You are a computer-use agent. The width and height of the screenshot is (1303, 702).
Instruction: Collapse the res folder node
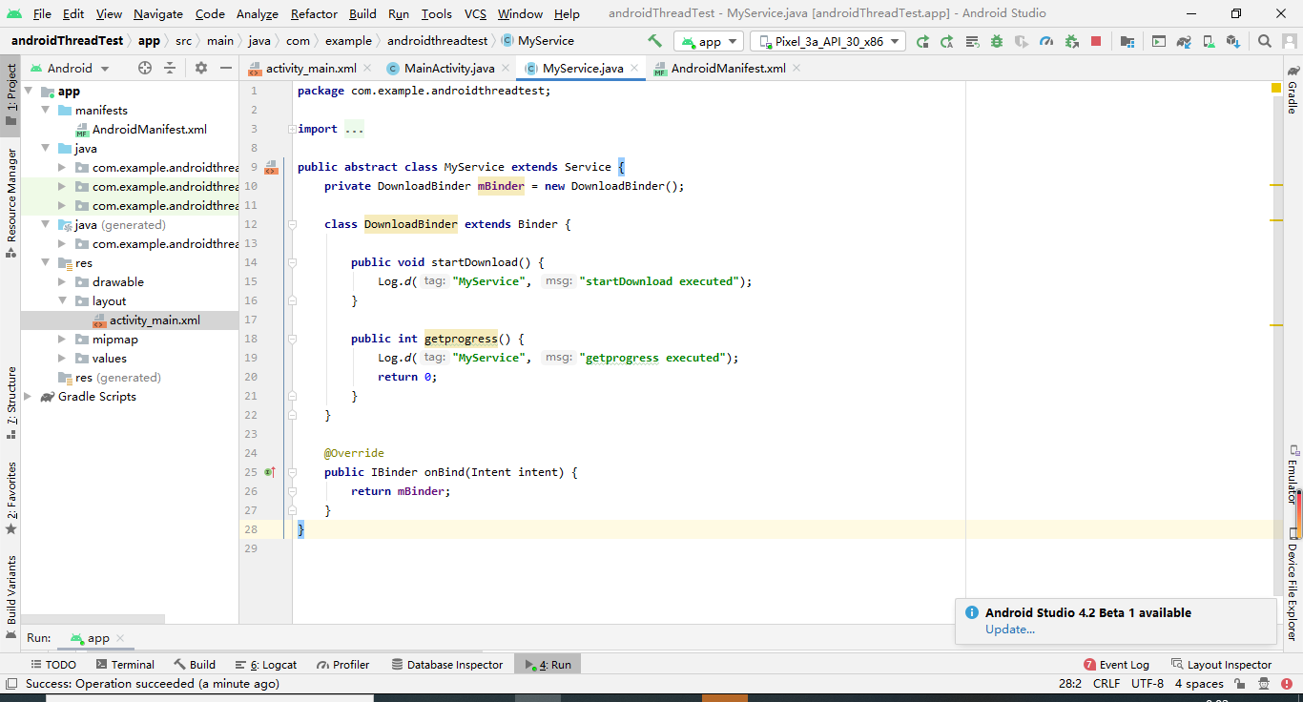[x=46, y=263]
